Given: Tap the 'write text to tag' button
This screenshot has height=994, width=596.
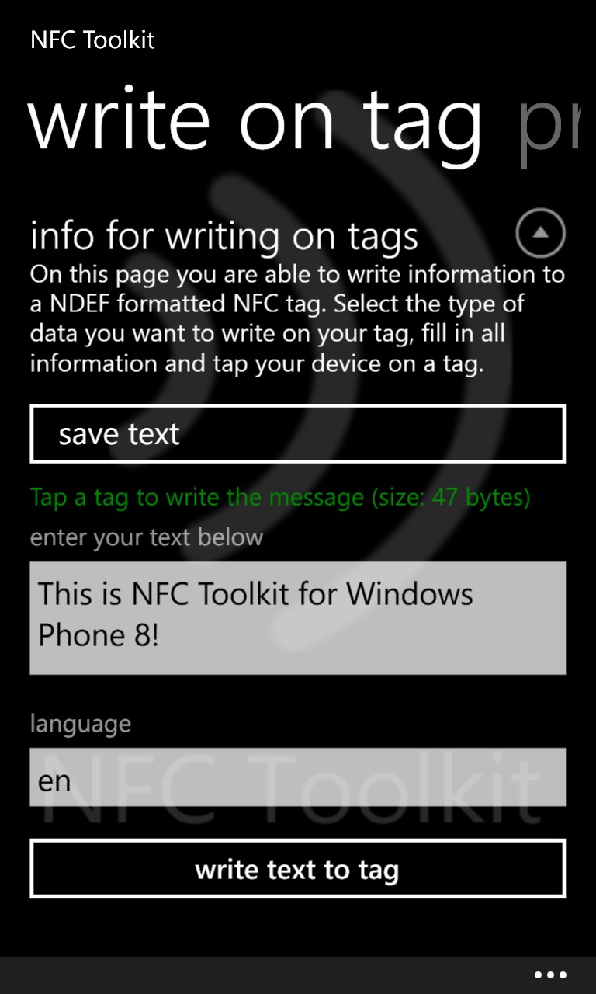Looking at the screenshot, I should [x=298, y=869].
